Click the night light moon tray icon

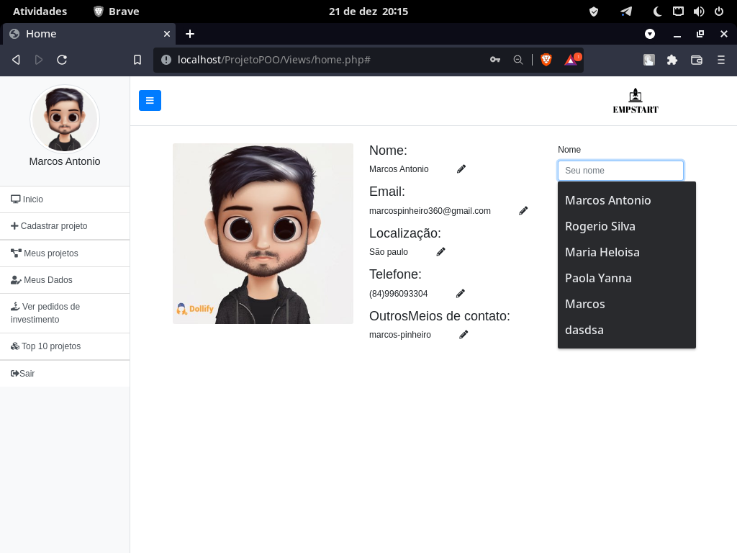pyautogui.click(x=657, y=12)
